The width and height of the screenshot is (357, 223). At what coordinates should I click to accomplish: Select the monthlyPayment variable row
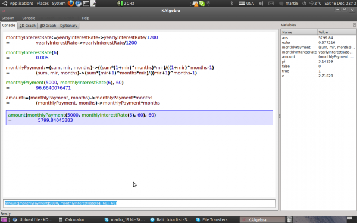pos(318,48)
